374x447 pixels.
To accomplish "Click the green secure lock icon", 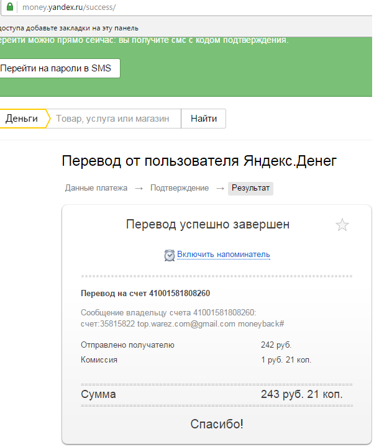I will 9,9.
